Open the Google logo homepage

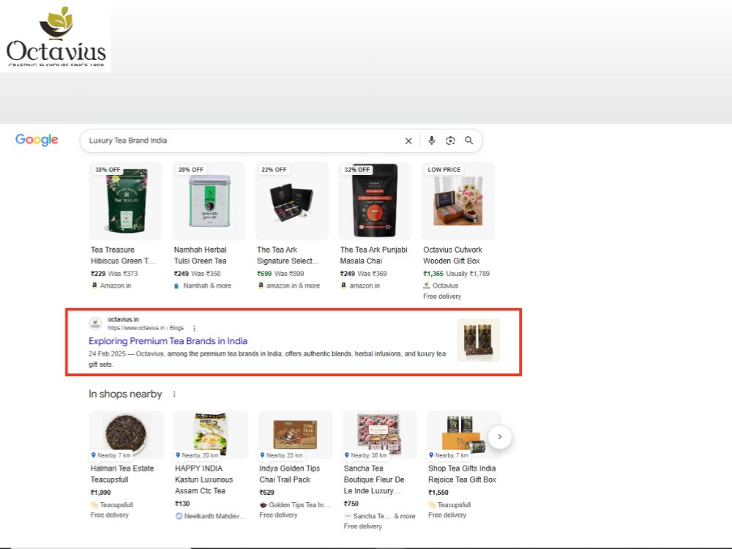pos(37,140)
